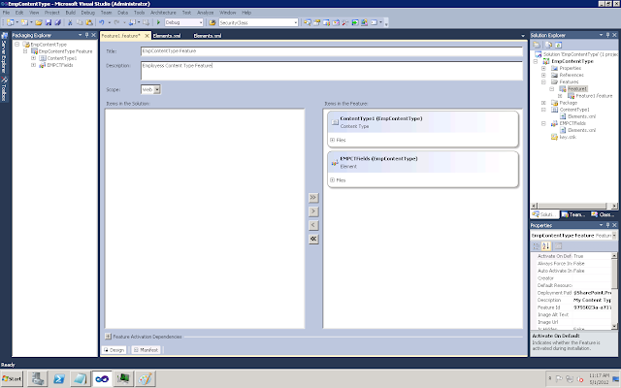The height and width of the screenshot is (388, 621).
Task: Click Show All Files in Solution Explorer
Action: click(x=548, y=45)
